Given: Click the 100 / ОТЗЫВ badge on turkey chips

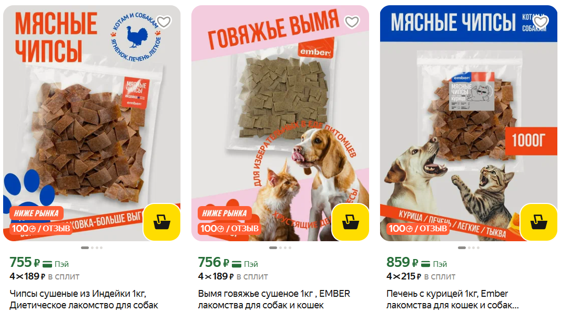Looking at the screenshot, I should [41, 229].
